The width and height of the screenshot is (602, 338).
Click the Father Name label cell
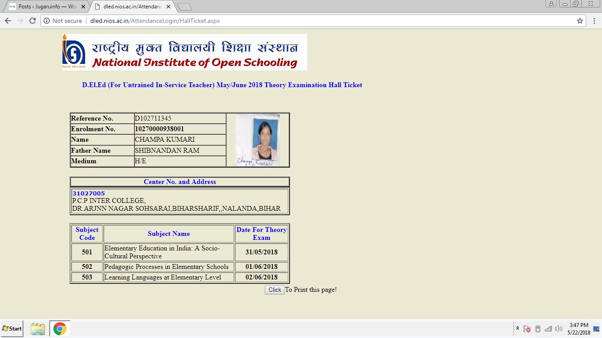tap(102, 151)
